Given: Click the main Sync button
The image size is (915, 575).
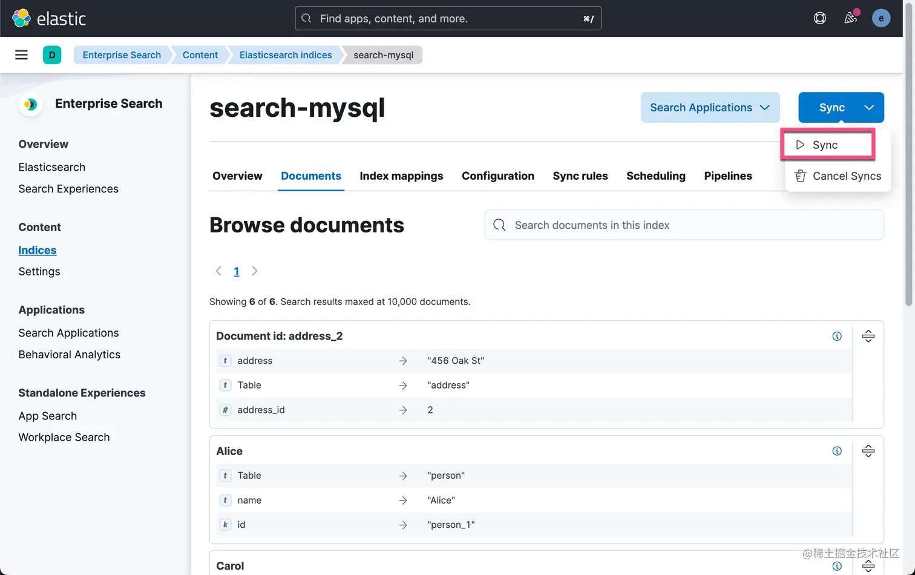Looking at the screenshot, I should pyautogui.click(x=831, y=107).
